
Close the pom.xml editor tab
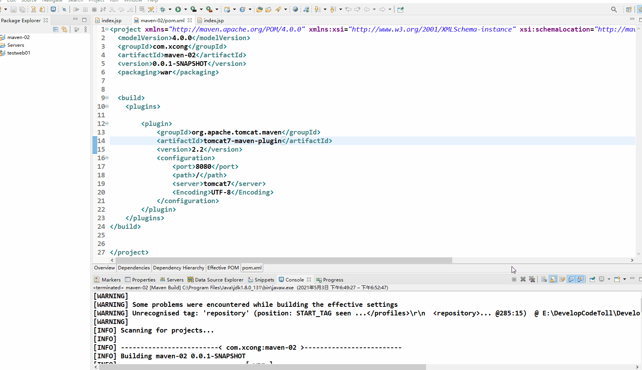190,20
